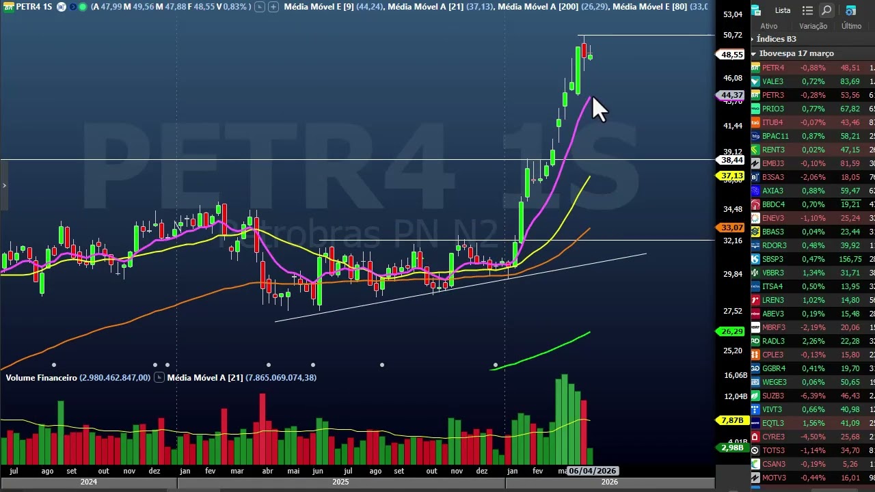Click the orange 33,07 moving average tag

tap(731, 228)
